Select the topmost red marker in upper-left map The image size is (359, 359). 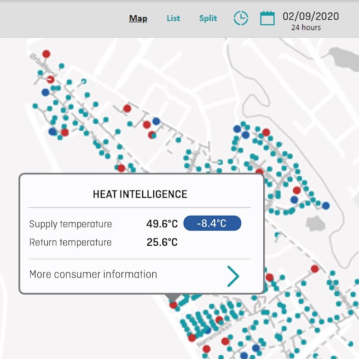(x=46, y=54)
